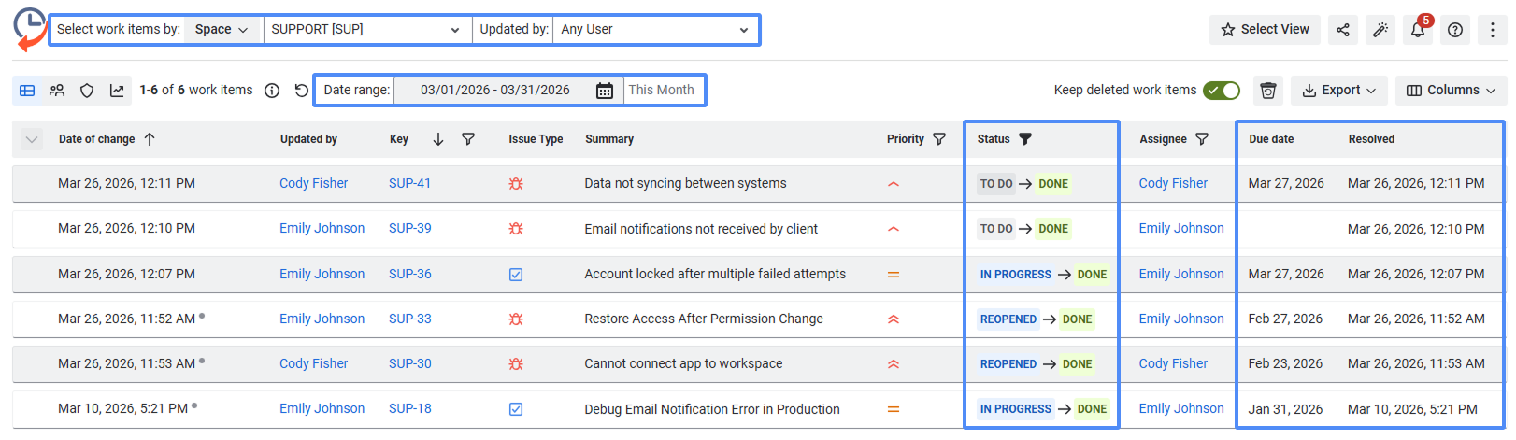
Task: Open the three-dot more menu
Action: coord(1493,30)
